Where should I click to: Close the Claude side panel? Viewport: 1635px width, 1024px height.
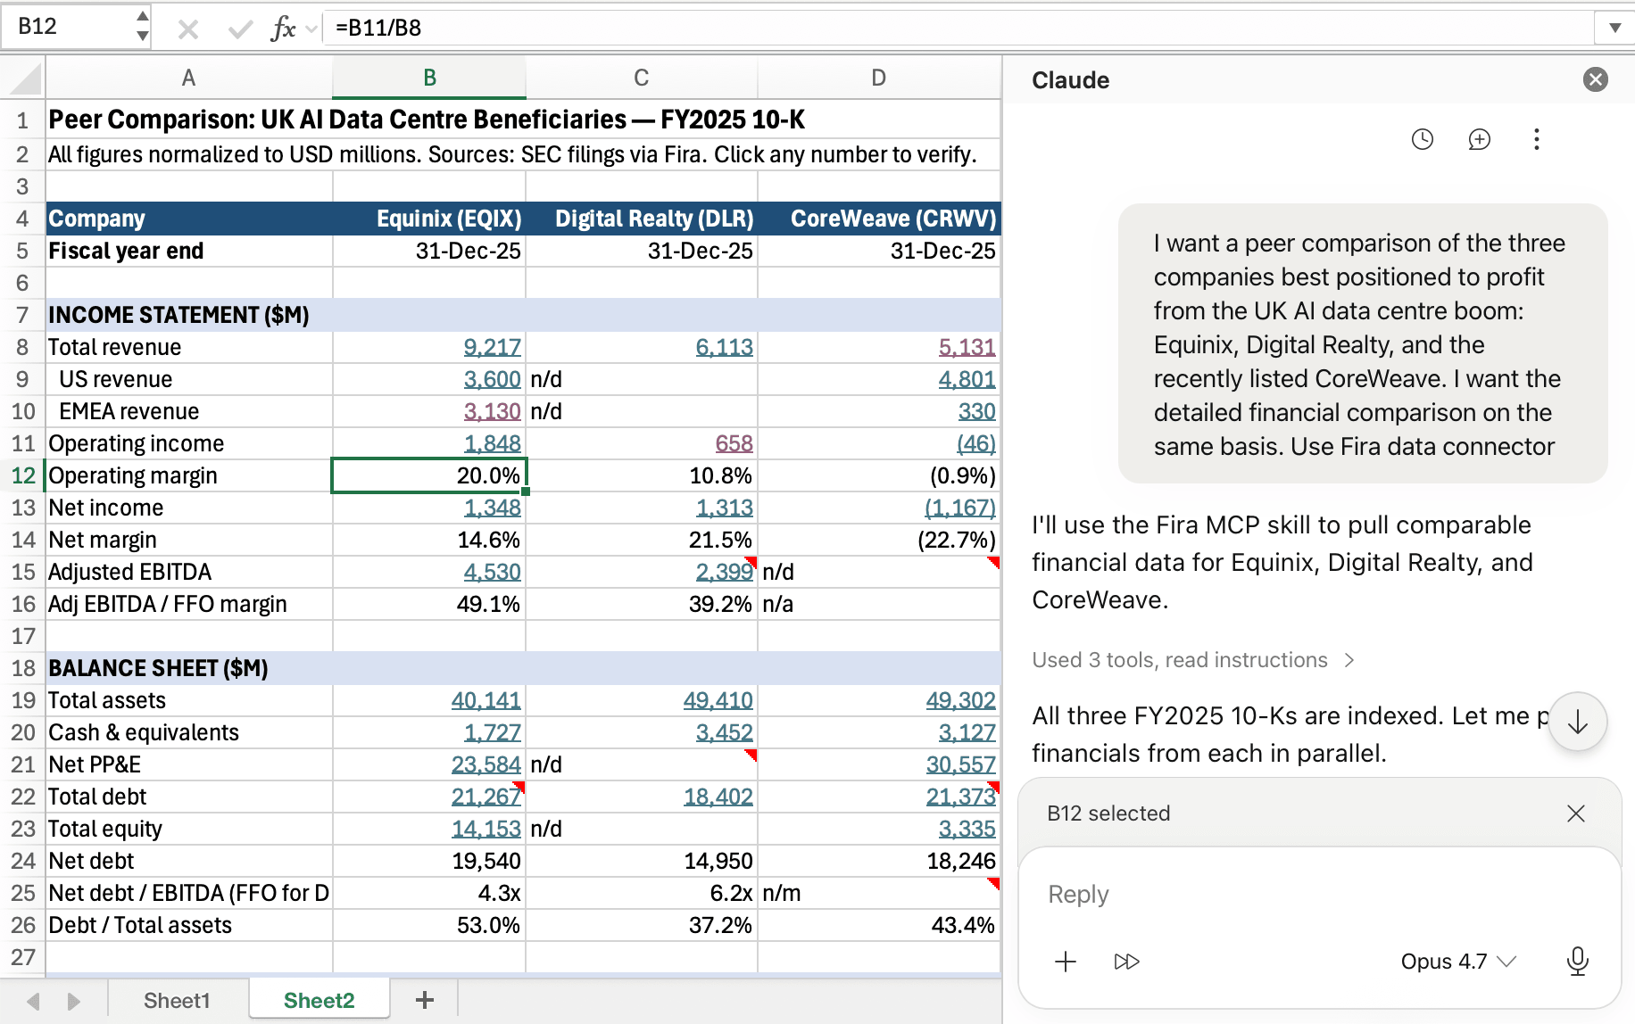[x=1595, y=80]
